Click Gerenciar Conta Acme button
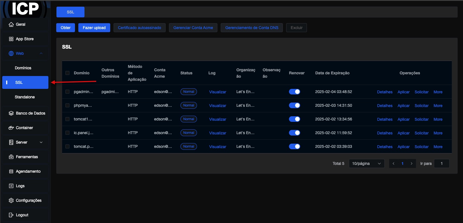 [x=193, y=28]
